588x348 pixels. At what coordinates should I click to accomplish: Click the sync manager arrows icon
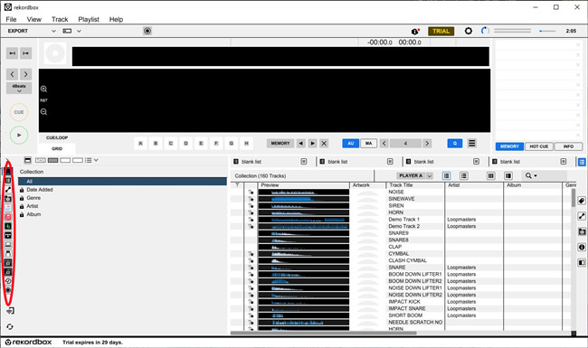(x=10, y=326)
